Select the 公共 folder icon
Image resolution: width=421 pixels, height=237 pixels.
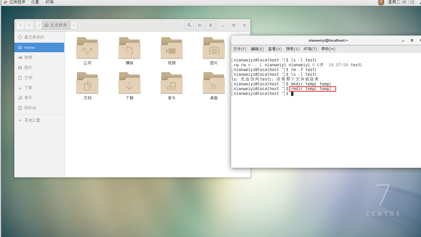tap(87, 48)
